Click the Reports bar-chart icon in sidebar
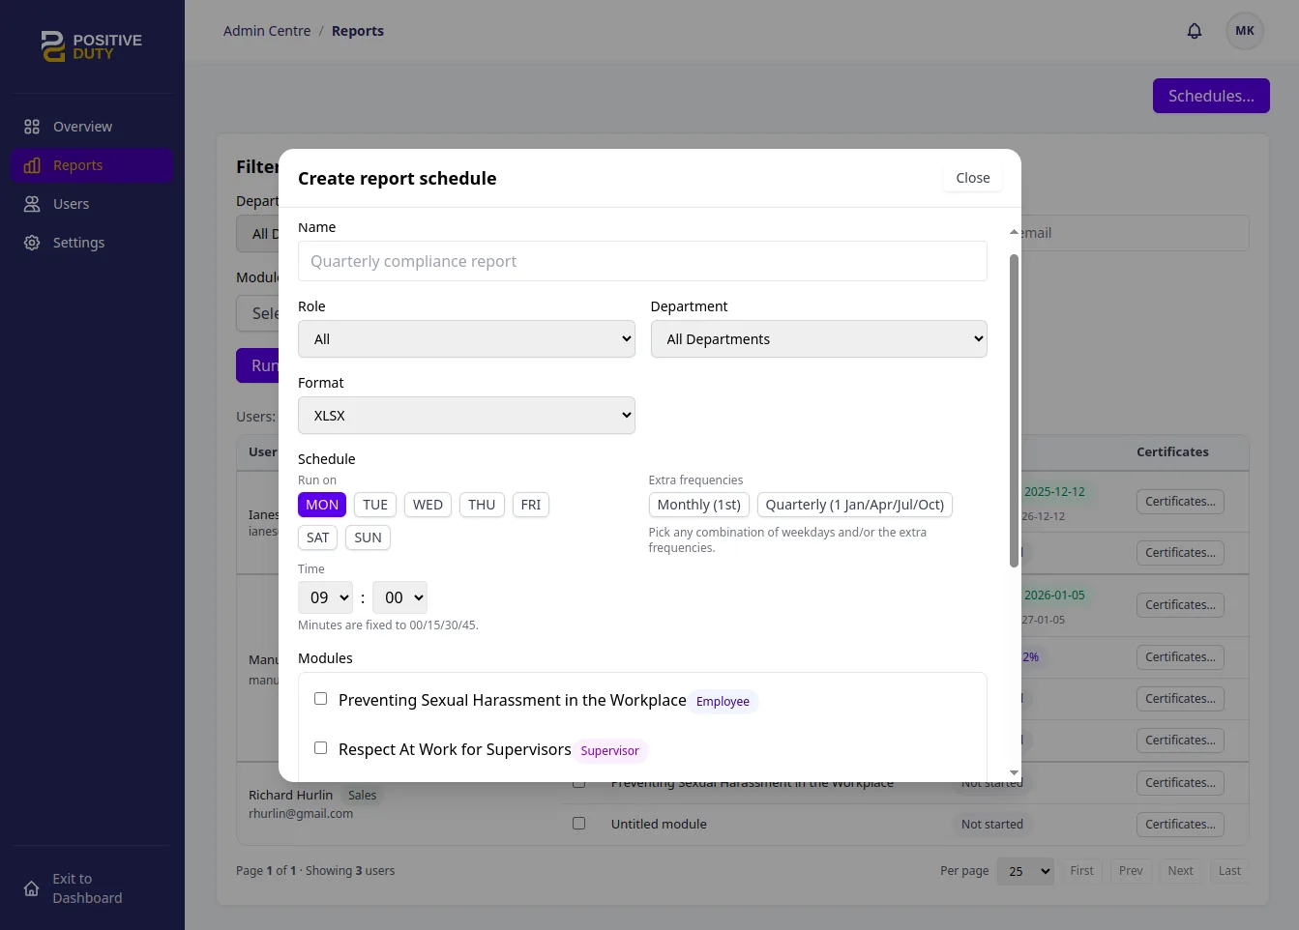This screenshot has width=1299, height=930. coord(32,164)
